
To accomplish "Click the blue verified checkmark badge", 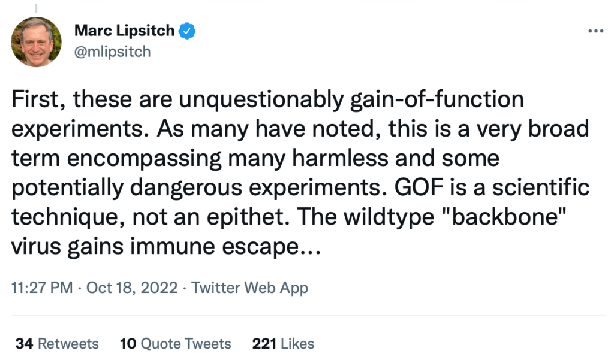I will (189, 30).
